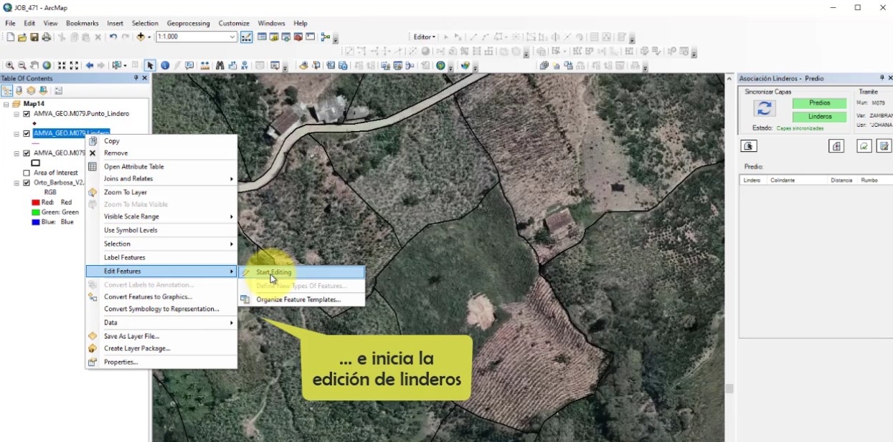This screenshot has height=442, width=893.
Task: Choose the Select Elements arrow tool
Action: [150, 65]
